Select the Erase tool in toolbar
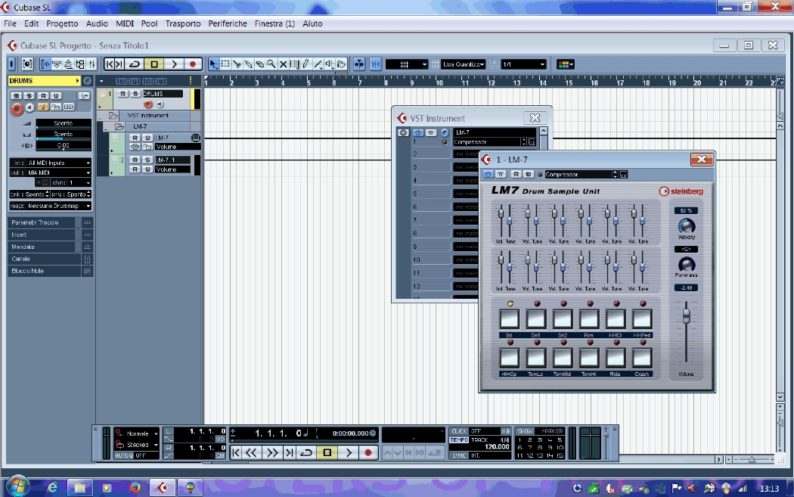Viewport: 794px width, 497px height. [x=260, y=64]
